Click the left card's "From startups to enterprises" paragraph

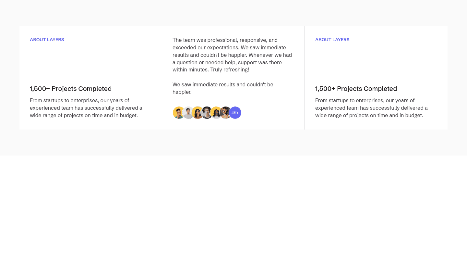pos(86,108)
